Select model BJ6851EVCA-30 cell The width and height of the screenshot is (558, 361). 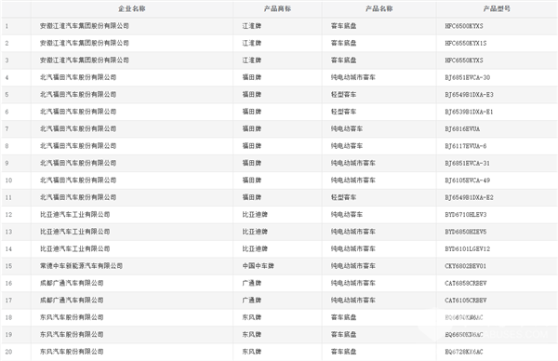tap(467, 77)
